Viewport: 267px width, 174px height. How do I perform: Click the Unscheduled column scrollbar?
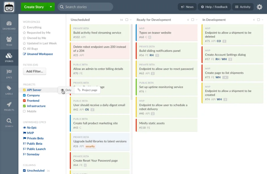tap(132, 62)
